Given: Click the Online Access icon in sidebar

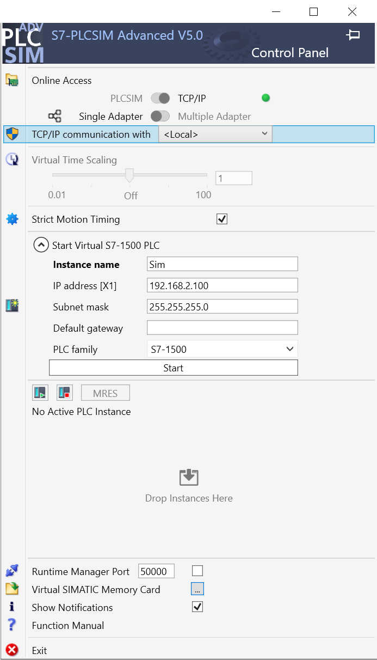Looking at the screenshot, I should click(x=12, y=80).
